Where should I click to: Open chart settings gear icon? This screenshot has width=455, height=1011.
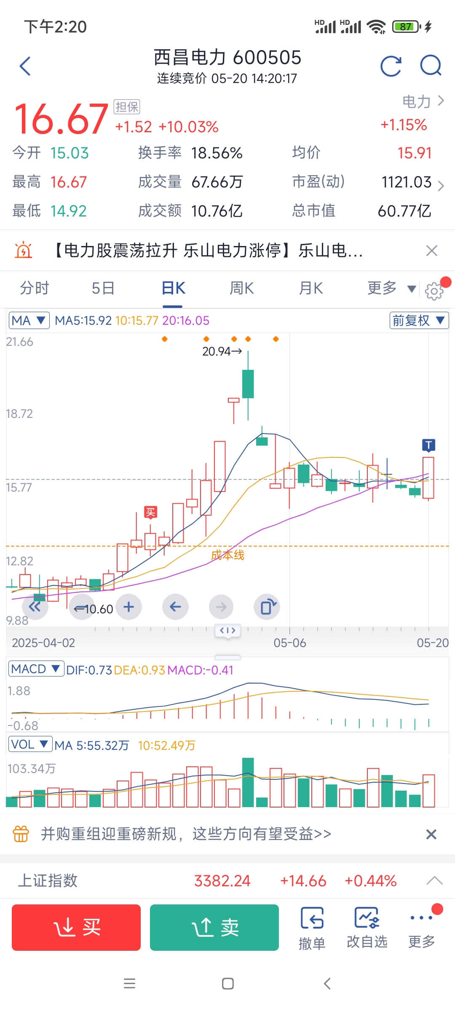point(434,291)
